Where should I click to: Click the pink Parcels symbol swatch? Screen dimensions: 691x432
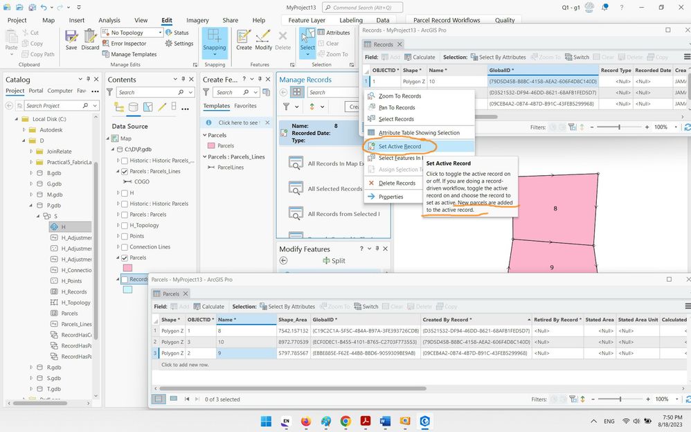coord(127,268)
